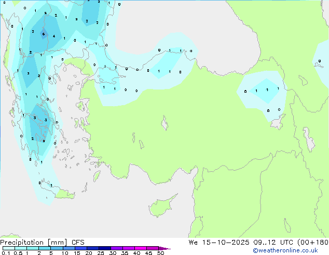Screen dimensions: 329x255
Task: Click the 30–35 mm purple swatch
Action: (117, 248)
